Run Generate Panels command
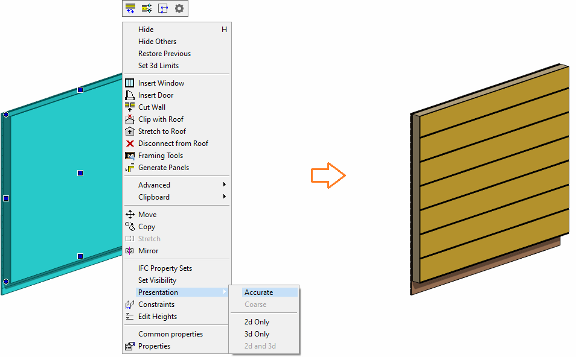 tap(163, 168)
